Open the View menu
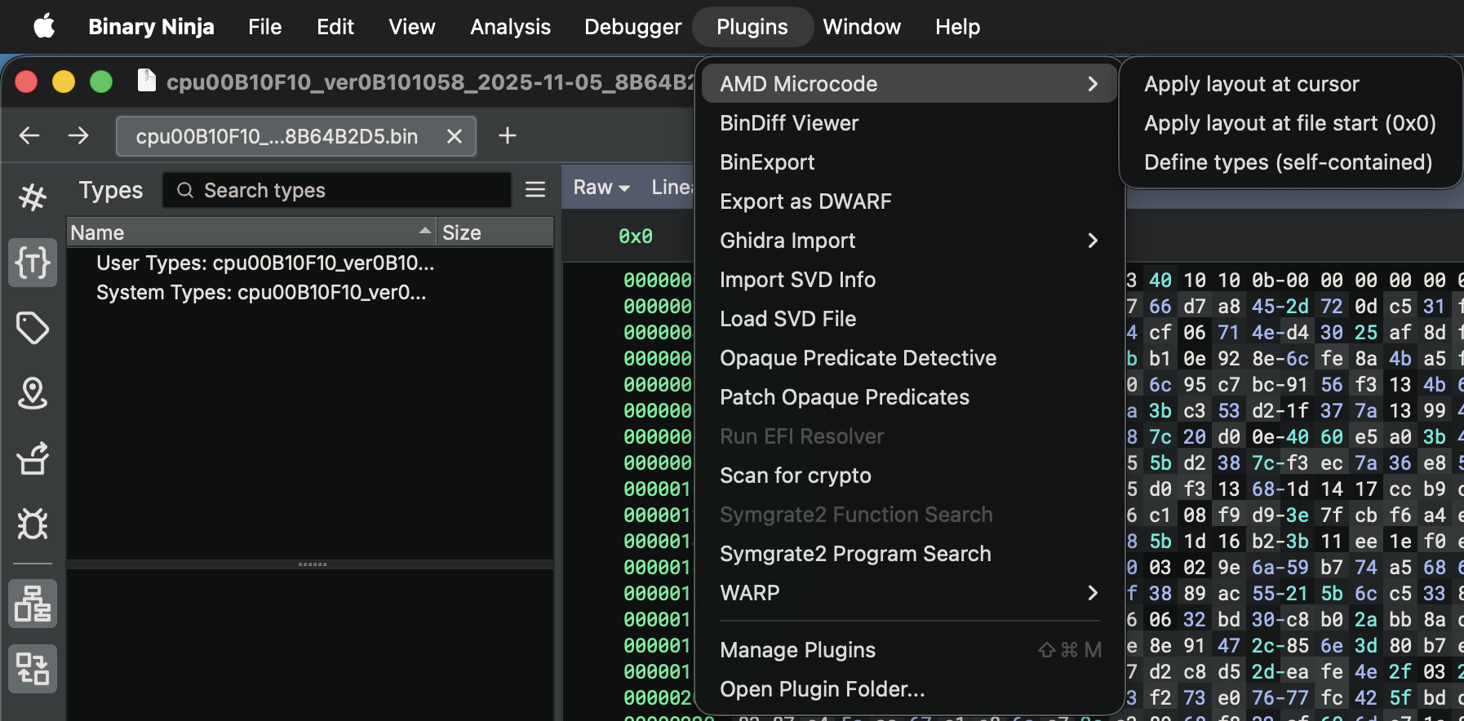 tap(412, 27)
